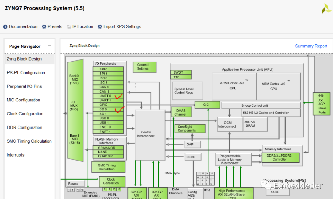Open the ENET 1 peripheral block
Viewport: 333px width, 199px height.
[x=108, y=132]
